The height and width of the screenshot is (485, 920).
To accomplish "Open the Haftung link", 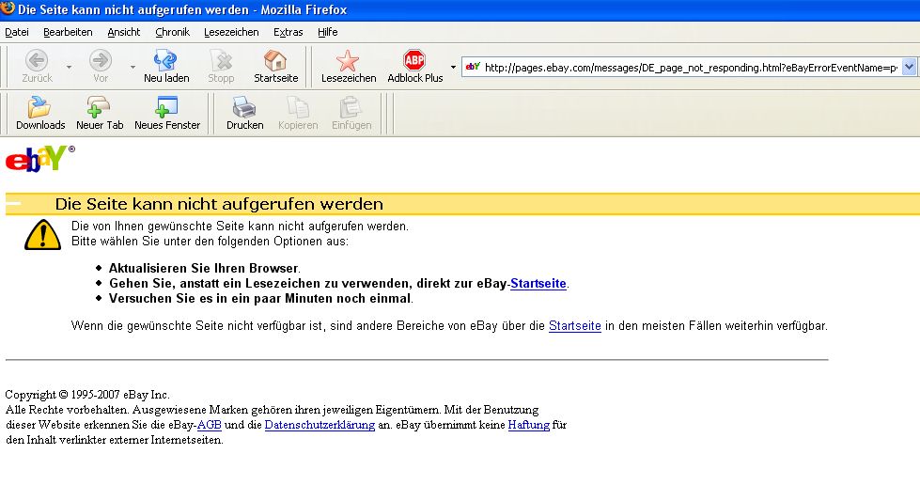I will point(529,425).
